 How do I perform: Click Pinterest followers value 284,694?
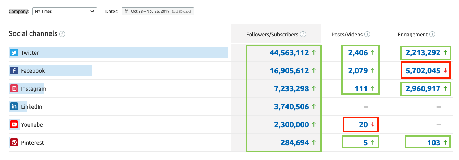coord(295,143)
